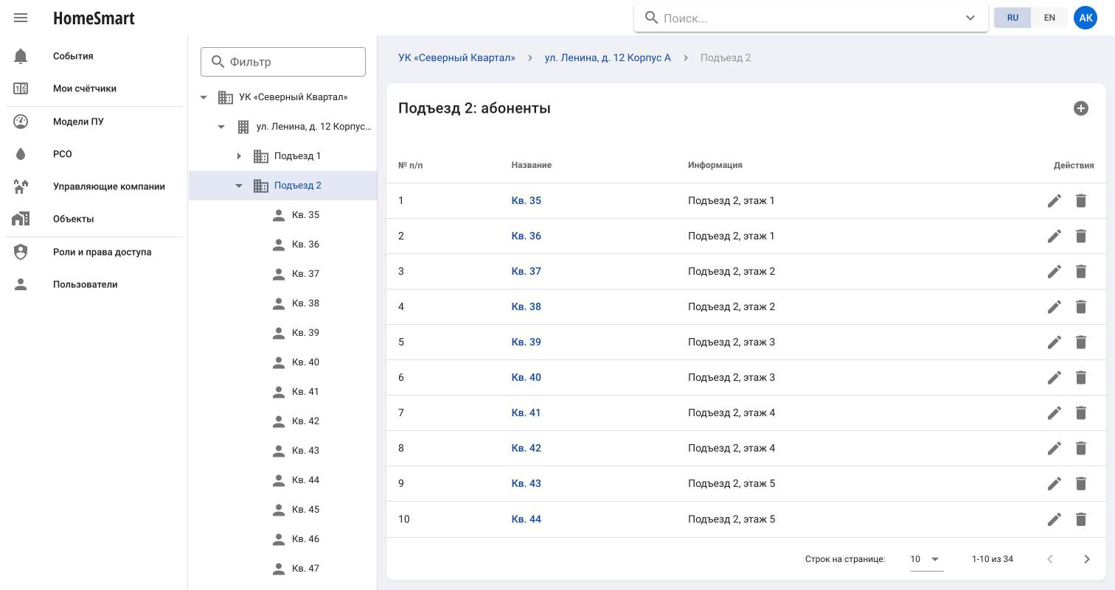Open the hamburger navigation menu

21,18
